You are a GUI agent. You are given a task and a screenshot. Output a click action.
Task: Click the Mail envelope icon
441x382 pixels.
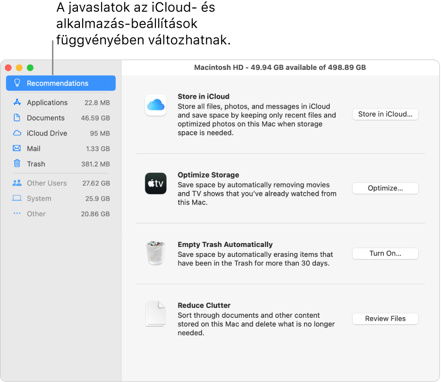(x=17, y=148)
